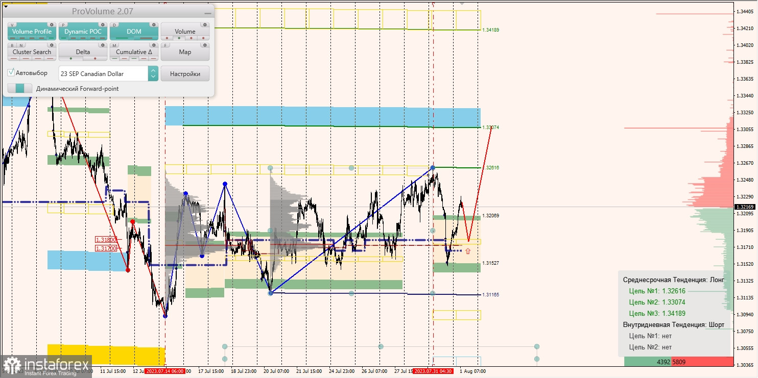Screen dimensions: 758x378
Task: Open contract dropdown using the arrows
Action: 153,73
